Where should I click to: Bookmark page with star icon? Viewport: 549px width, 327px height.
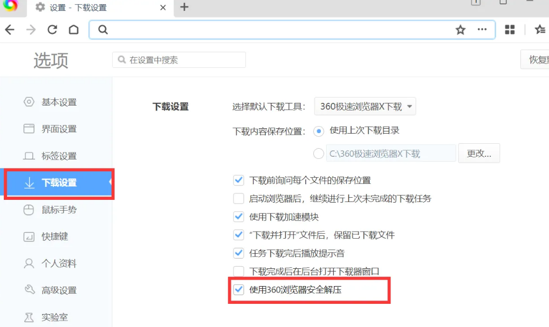coord(461,30)
